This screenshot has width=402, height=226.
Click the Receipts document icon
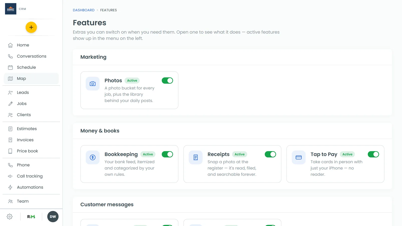(196, 157)
